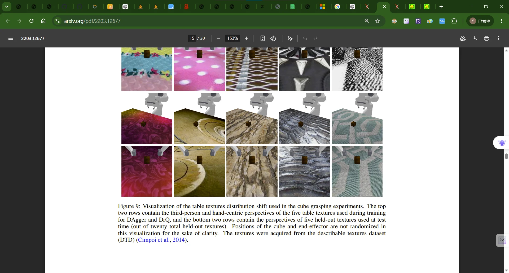Image resolution: width=509 pixels, height=273 pixels.
Task: Open PDF viewer more actions menu
Action: [498, 38]
